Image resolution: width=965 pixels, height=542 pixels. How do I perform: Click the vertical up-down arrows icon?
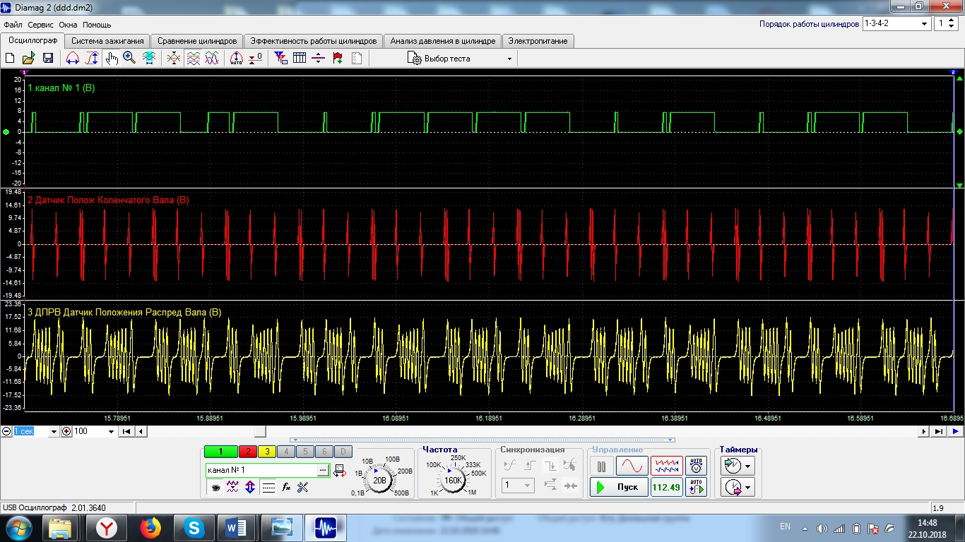(x=250, y=487)
